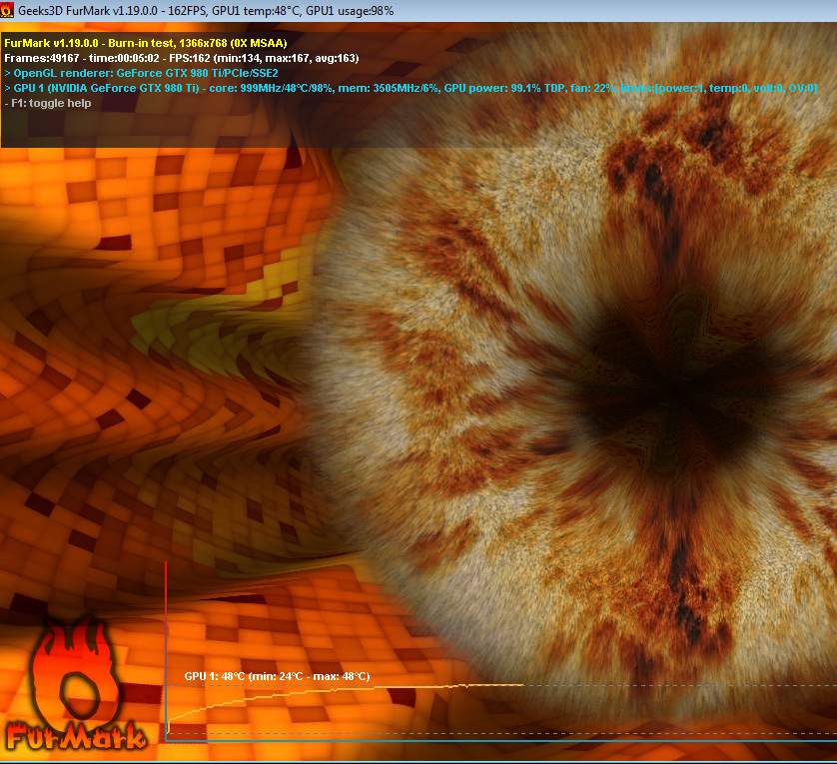Click the FurMark icon in the title bar

click(x=7, y=10)
